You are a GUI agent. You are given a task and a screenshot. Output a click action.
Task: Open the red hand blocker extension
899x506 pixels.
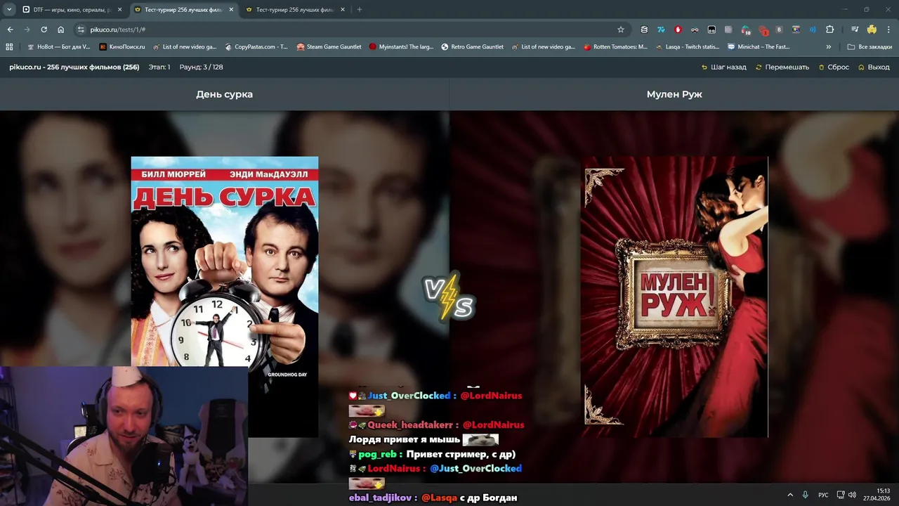678,30
